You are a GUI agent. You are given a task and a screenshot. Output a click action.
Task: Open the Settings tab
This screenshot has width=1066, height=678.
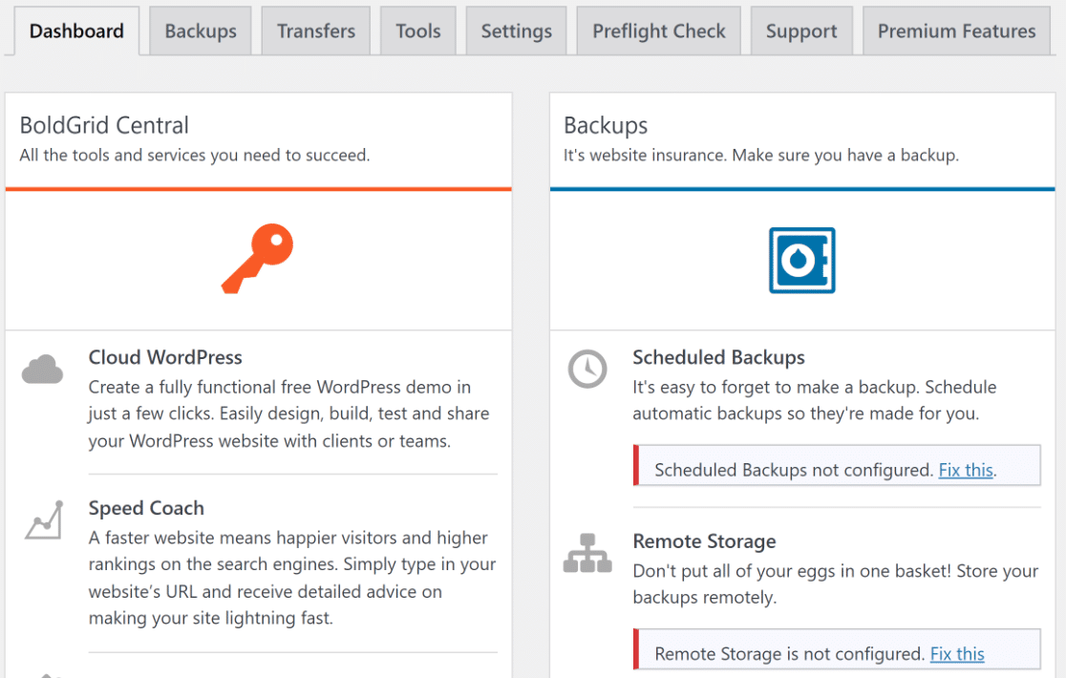[517, 32]
